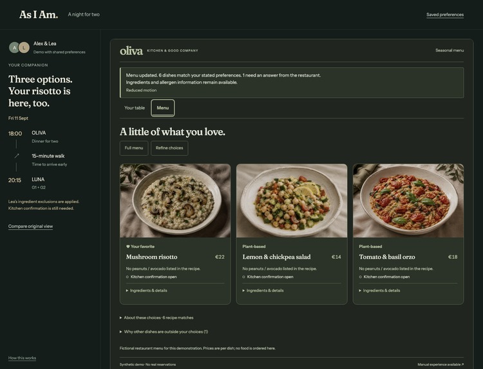Expand Ingredients & details for Tomato & basil orzo
This screenshot has width=483, height=369.
click(379, 290)
